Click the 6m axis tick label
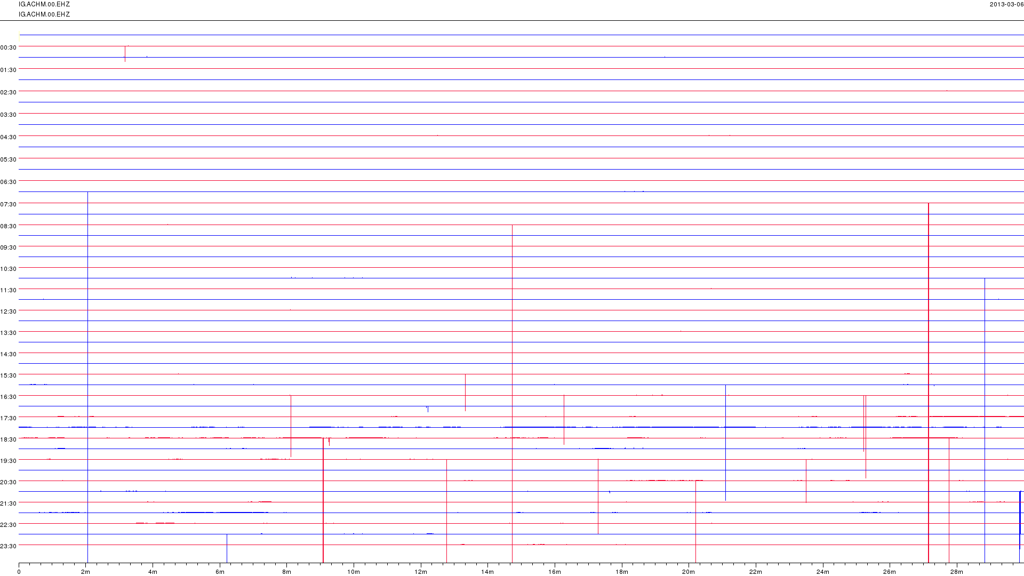 220,572
